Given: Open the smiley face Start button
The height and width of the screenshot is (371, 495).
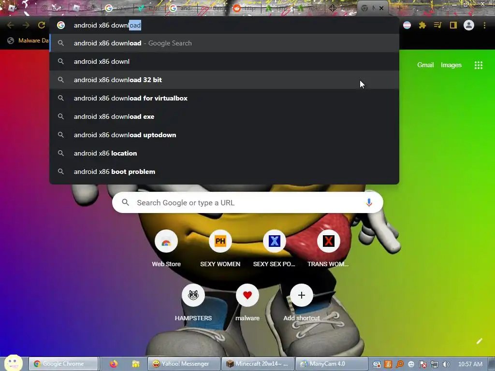Looking at the screenshot, I should click(13, 363).
